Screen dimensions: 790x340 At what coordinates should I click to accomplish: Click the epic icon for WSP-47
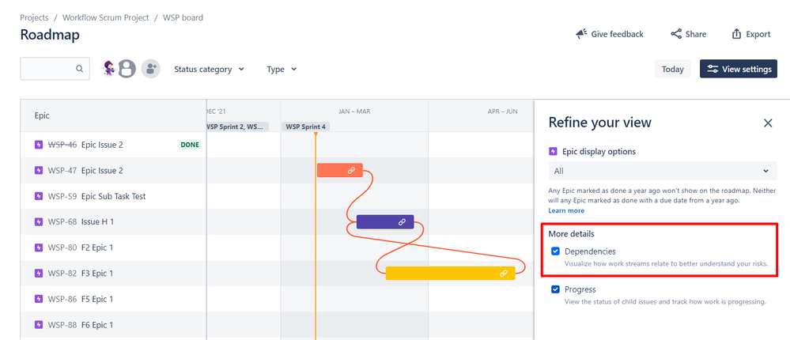point(39,170)
